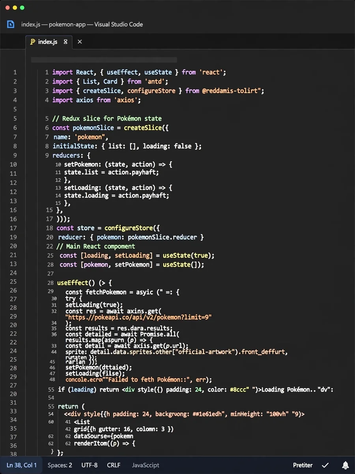Image resolution: width=355 pixels, height=474 pixels.
Task: Click the yellow file-type icon on index.js tab
Action: coord(32,41)
